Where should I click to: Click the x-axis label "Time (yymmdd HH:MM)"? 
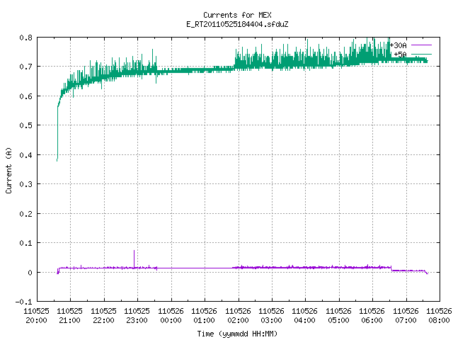click(x=237, y=334)
